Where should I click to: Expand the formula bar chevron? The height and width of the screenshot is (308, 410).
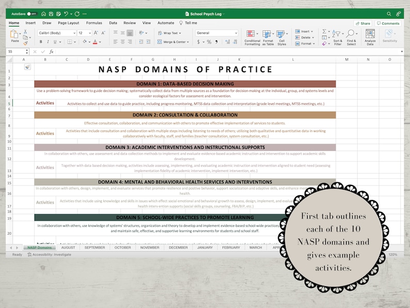(402, 52)
